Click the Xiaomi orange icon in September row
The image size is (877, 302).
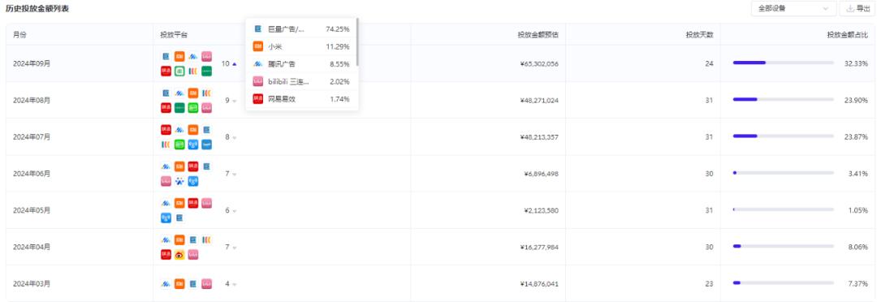point(179,57)
